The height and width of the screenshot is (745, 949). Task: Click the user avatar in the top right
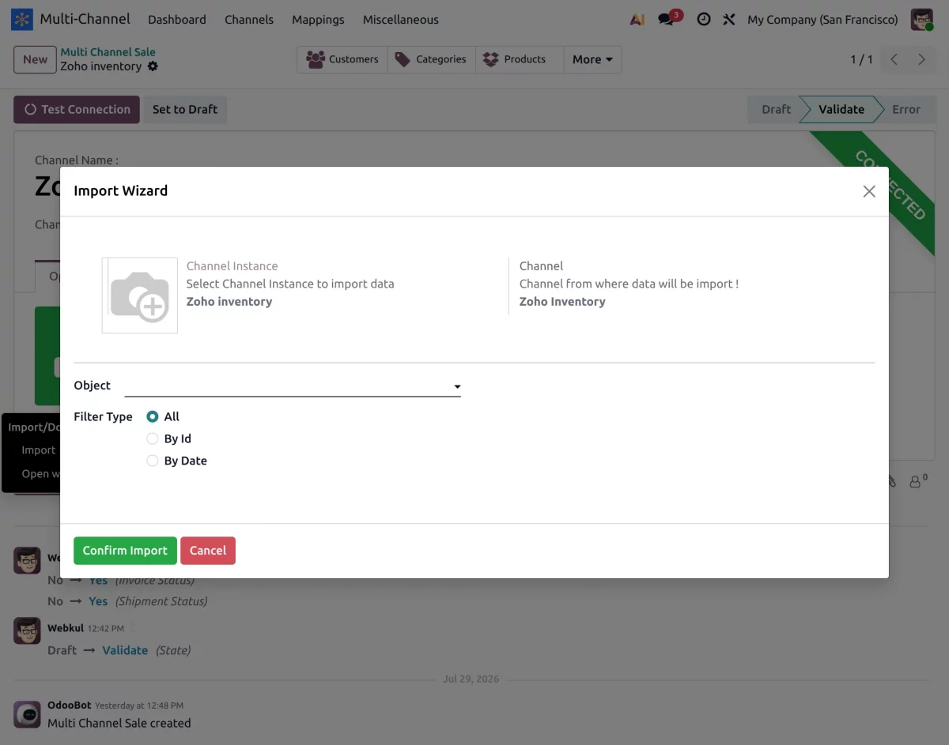[x=922, y=20]
